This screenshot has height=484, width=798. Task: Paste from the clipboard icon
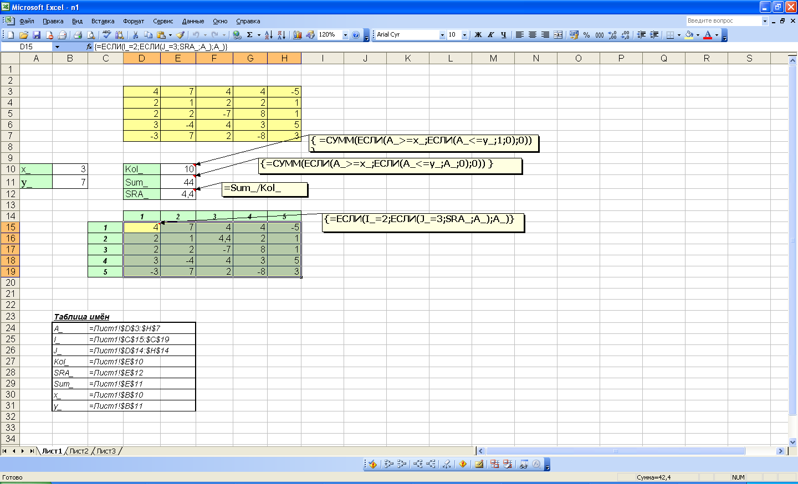click(161, 35)
